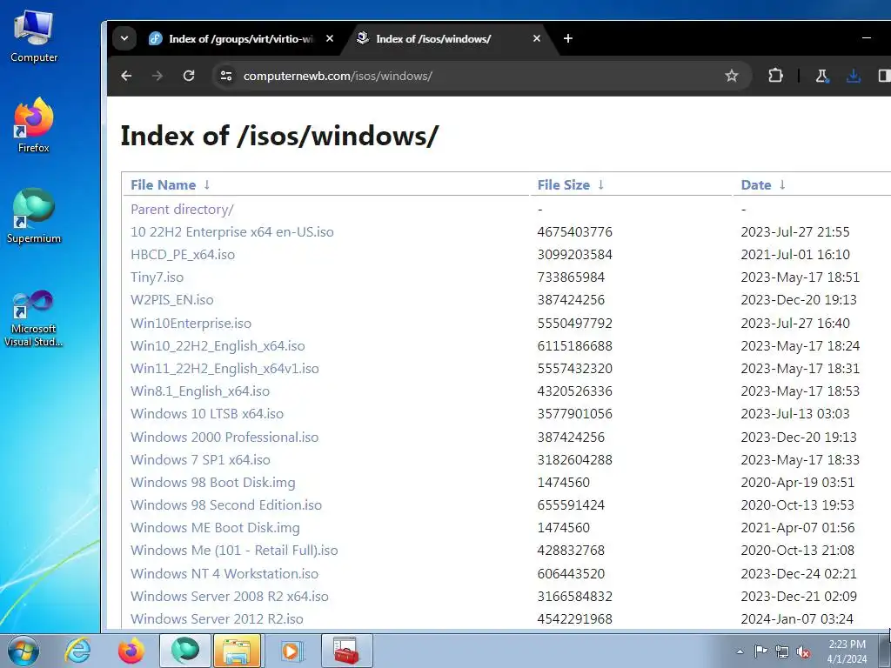Download Windows 10 LTSB x64.iso
891x668 pixels.
click(207, 413)
